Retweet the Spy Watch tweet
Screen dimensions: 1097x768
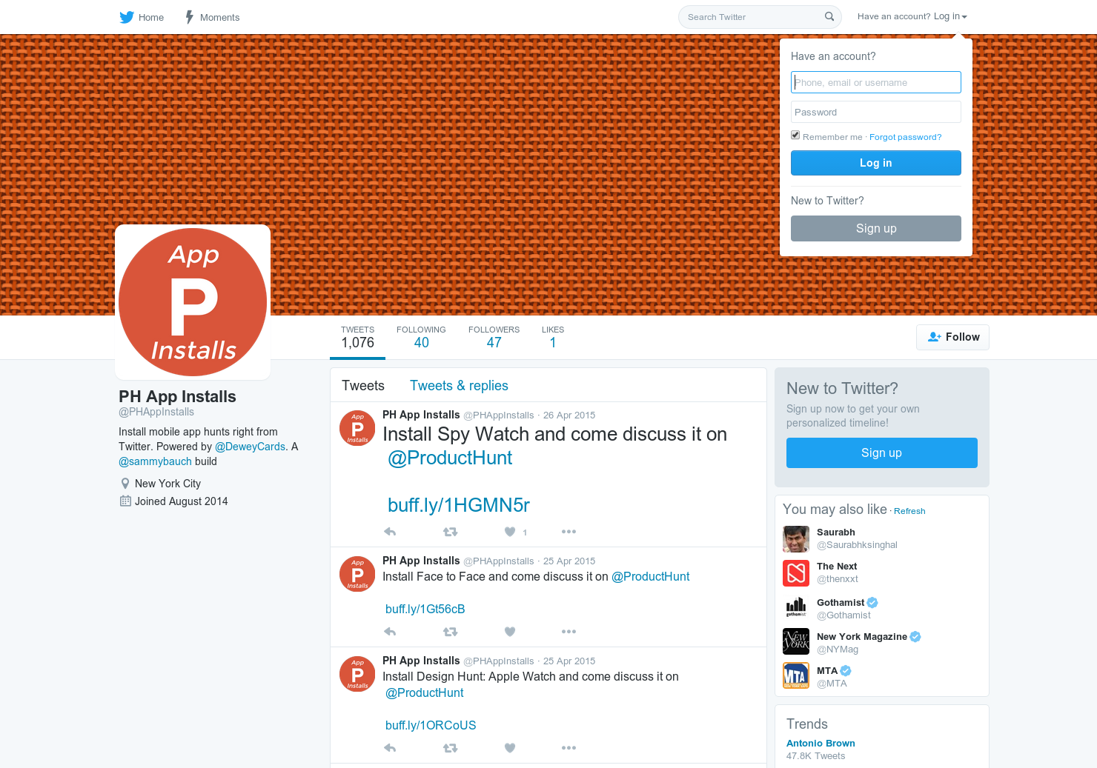[450, 532]
